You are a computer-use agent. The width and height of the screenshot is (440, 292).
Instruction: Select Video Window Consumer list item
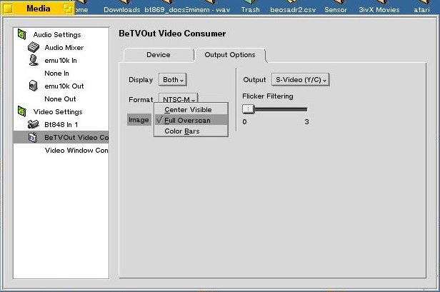pos(76,150)
